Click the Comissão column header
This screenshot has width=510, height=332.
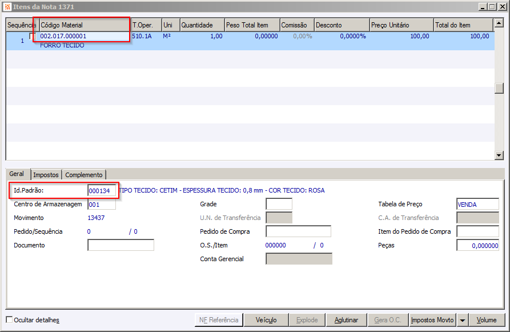[297, 25]
